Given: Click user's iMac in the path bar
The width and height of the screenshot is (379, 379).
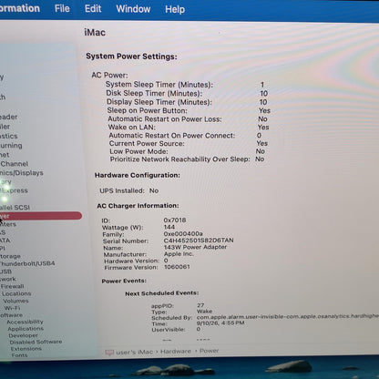Looking at the screenshot, I should (x=134, y=353).
